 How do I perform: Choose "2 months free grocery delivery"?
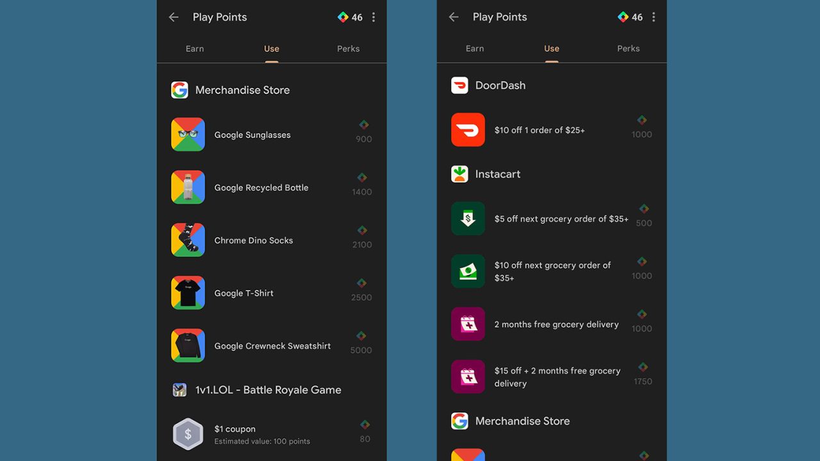[557, 325]
